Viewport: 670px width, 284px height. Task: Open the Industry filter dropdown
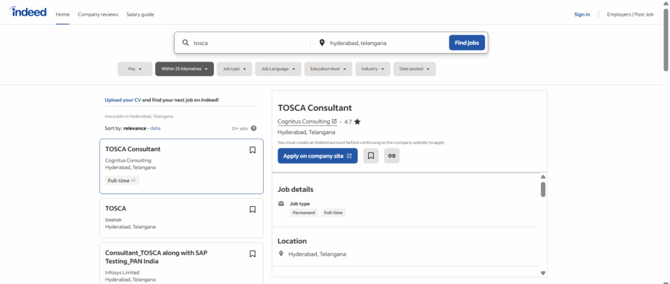point(372,69)
